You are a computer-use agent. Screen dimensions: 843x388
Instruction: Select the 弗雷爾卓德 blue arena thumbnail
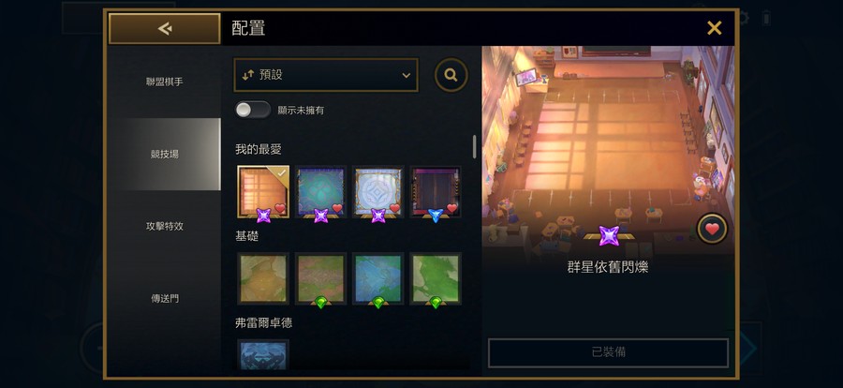(x=263, y=354)
